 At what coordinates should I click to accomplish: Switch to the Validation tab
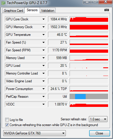tap(48, 11)
